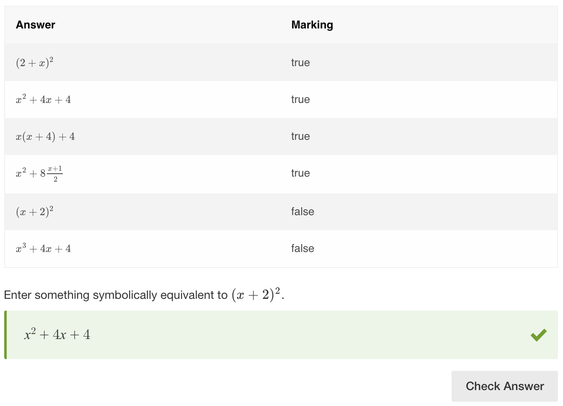Image resolution: width=563 pixels, height=406 pixels.
Task: Click the (x + 2)² answer cell in table
Action: pyautogui.click(x=35, y=212)
